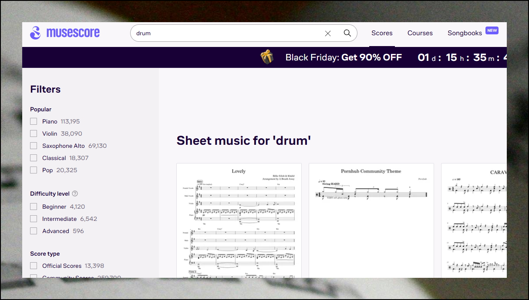Viewport: 529px width, 300px height.
Task: Open the CARAVAN drum score thumbnail
Action: coord(474,221)
